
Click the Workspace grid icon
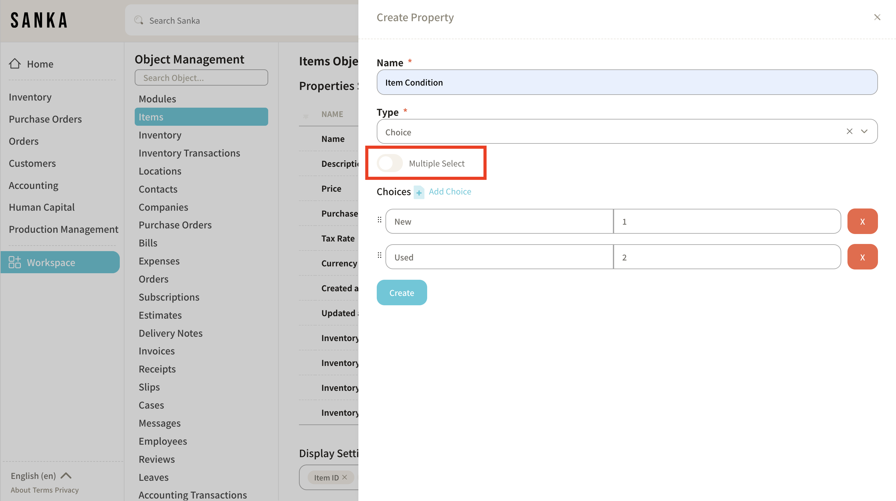(15, 262)
